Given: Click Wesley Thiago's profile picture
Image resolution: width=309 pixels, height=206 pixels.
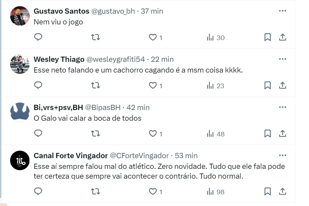Looking at the screenshot, I should tap(20, 64).
